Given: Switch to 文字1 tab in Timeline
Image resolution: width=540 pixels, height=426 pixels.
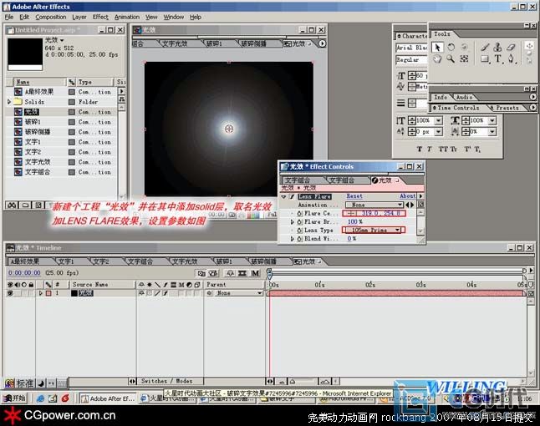Looking at the screenshot, I should pyautogui.click(x=66, y=261).
